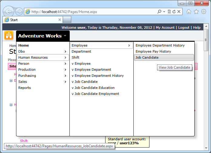Click the vertical scrollbar thumb

coord(206,40)
